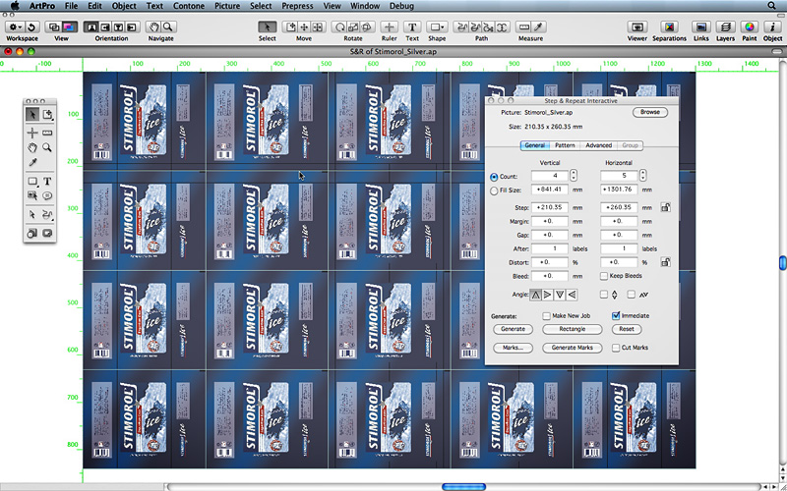Click the Generate Marks button
This screenshot has height=491, width=787.
click(x=572, y=348)
